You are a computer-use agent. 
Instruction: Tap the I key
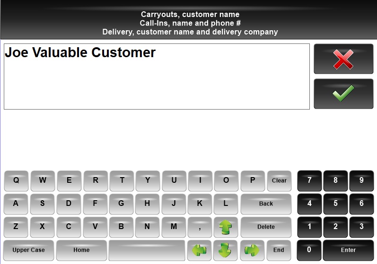200,181
